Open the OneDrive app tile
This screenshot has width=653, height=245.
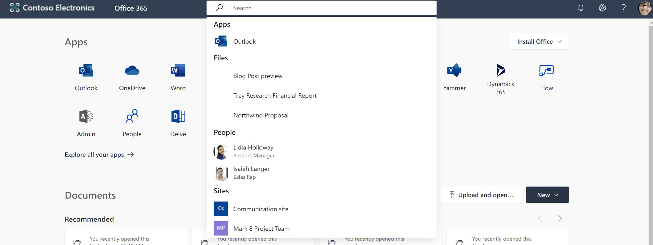coord(132,77)
